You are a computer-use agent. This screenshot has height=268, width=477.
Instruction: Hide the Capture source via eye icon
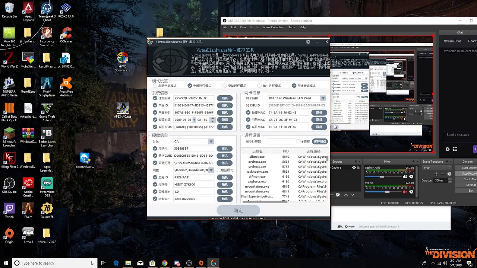(354, 167)
